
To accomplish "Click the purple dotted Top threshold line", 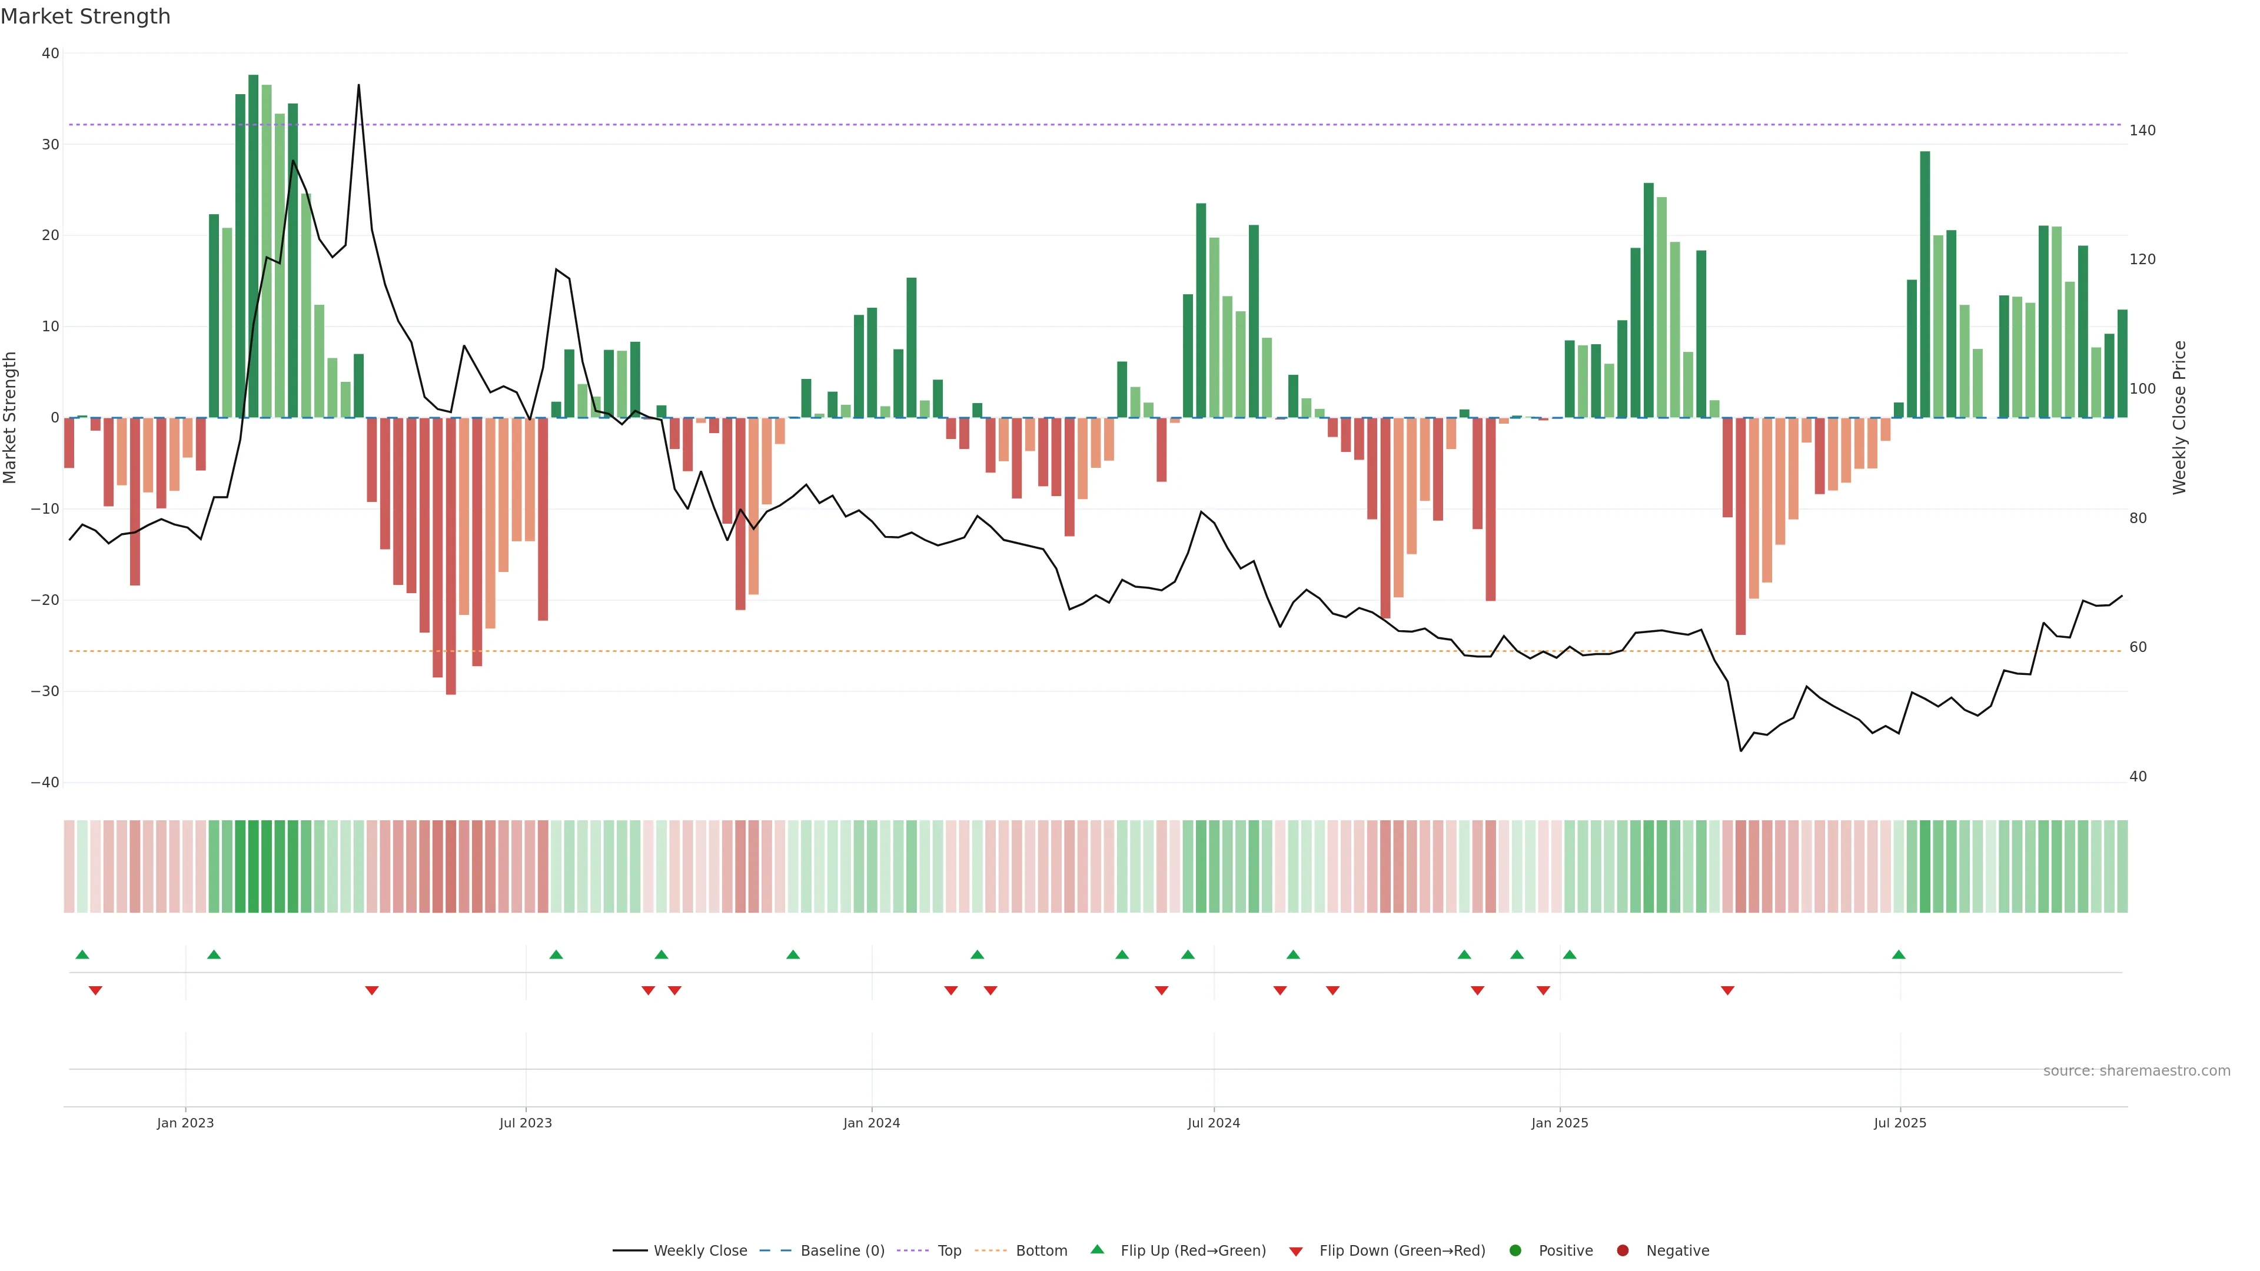I will tap(1053, 125).
